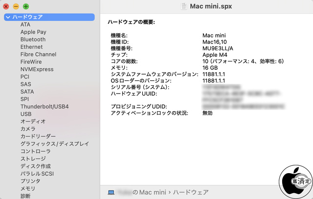This screenshot has width=313, height=199.
Task: Select SATA in the sidebar
Action: click(x=27, y=92)
